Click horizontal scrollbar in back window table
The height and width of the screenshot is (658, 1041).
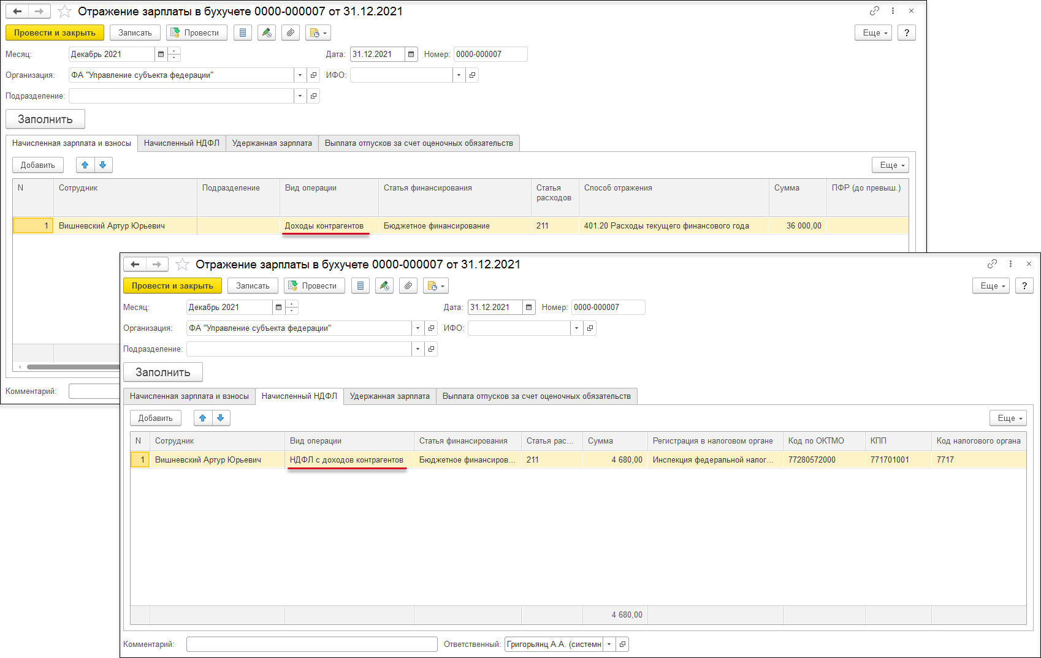click(x=74, y=367)
